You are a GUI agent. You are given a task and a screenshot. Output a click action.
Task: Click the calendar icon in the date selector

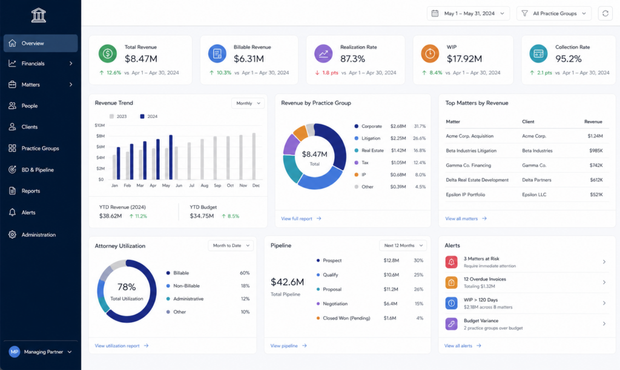[x=435, y=13]
